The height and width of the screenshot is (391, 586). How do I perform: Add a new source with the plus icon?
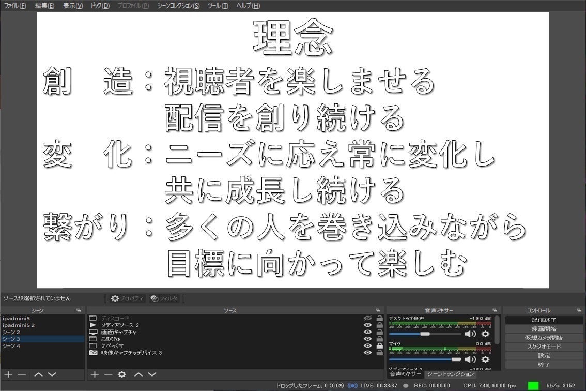[x=95, y=374]
